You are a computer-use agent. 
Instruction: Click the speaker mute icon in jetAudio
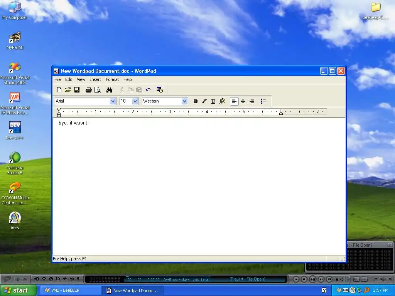click(338, 279)
